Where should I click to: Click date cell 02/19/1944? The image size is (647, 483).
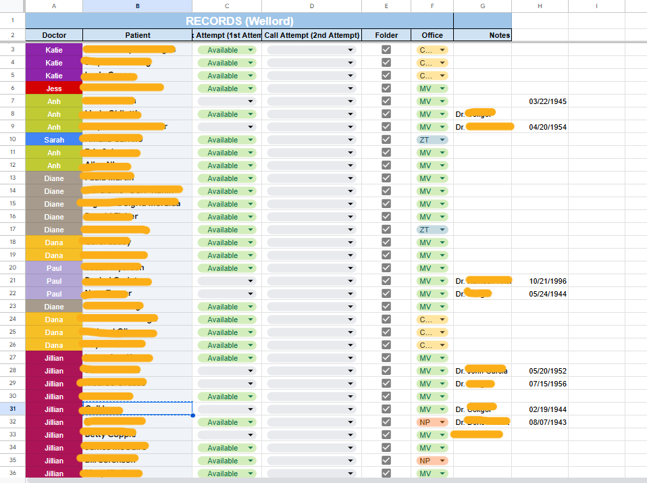[x=540, y=409]
